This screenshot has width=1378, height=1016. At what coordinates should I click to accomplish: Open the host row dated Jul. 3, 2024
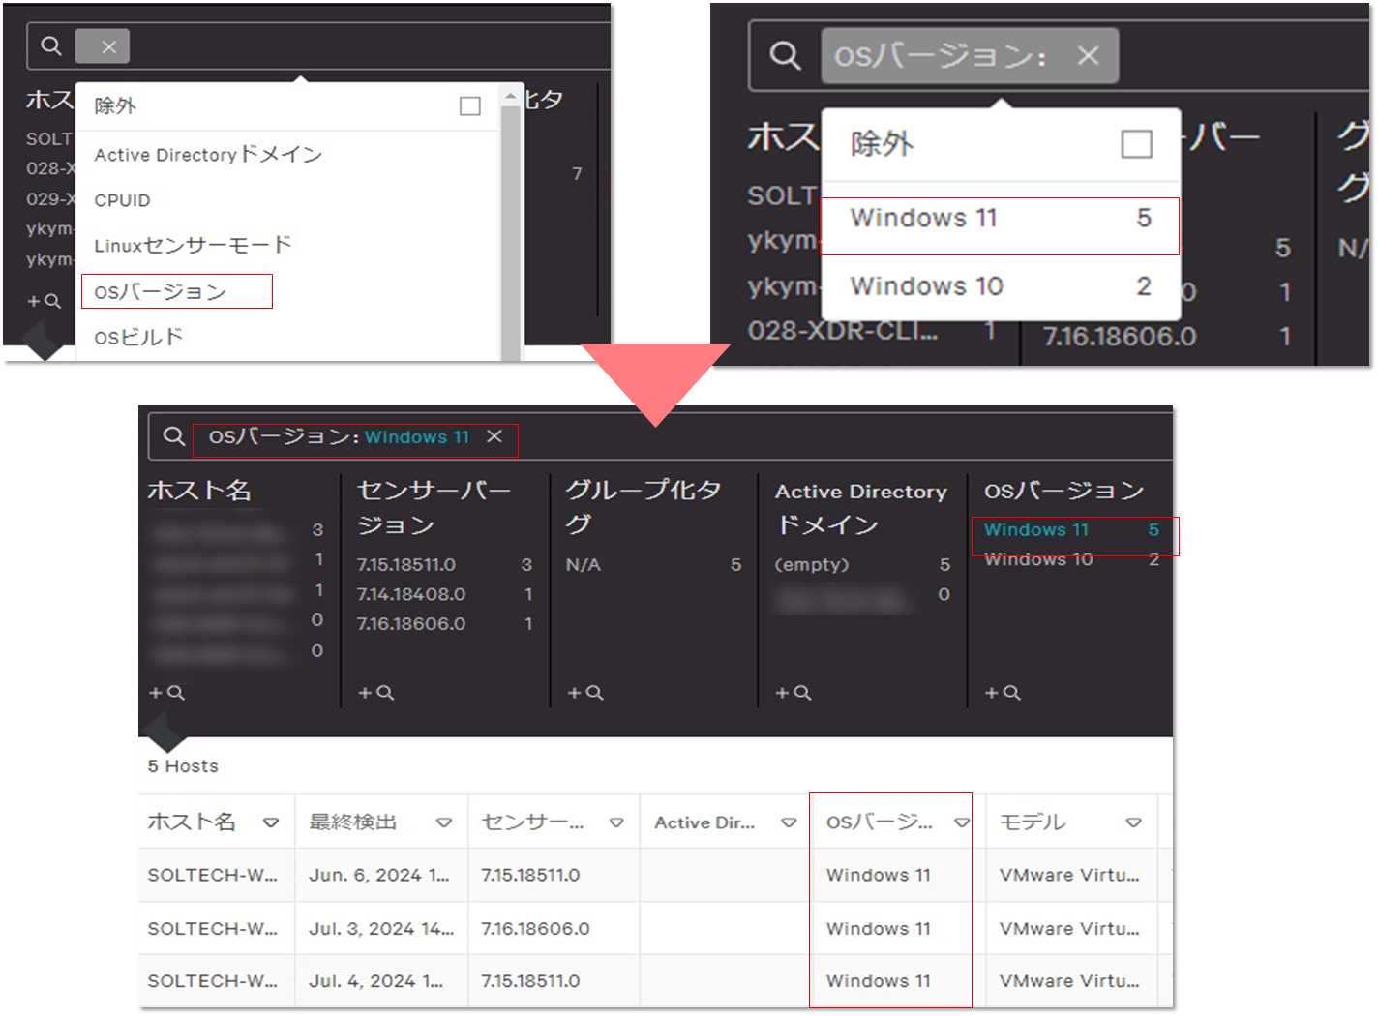[655, 928]
